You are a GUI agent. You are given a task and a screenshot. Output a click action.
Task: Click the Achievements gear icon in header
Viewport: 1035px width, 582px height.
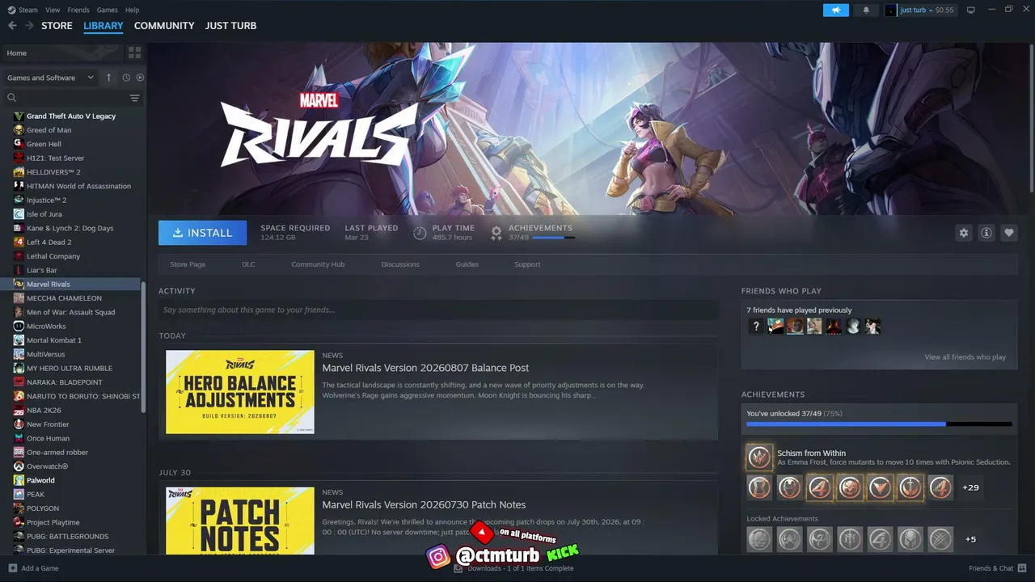[x=496, y=233]
